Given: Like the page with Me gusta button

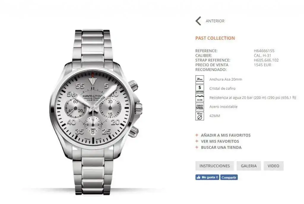Looking at the screenshot, I should tap(207, 177).
